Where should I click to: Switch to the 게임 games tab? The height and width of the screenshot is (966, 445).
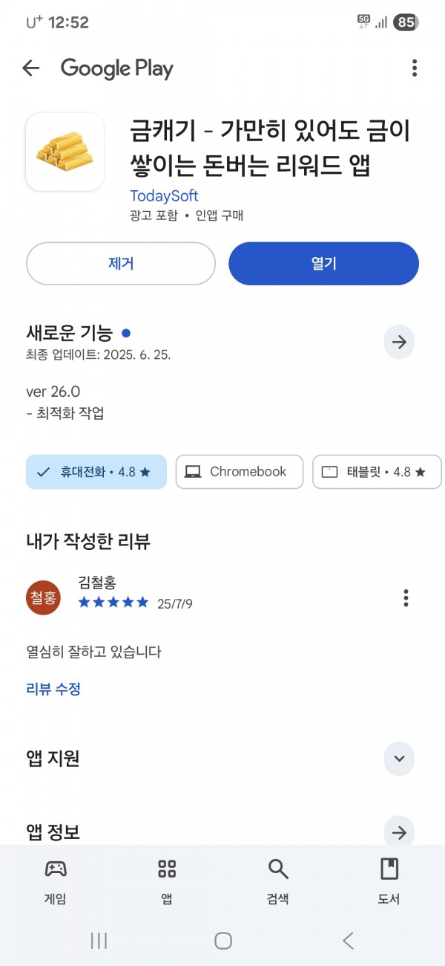[x=56, y=881]
